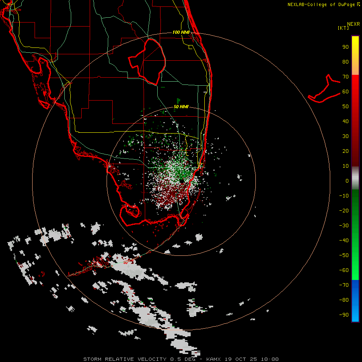Click the -60 value on velocity scale
362x362 pixels.
344,270
